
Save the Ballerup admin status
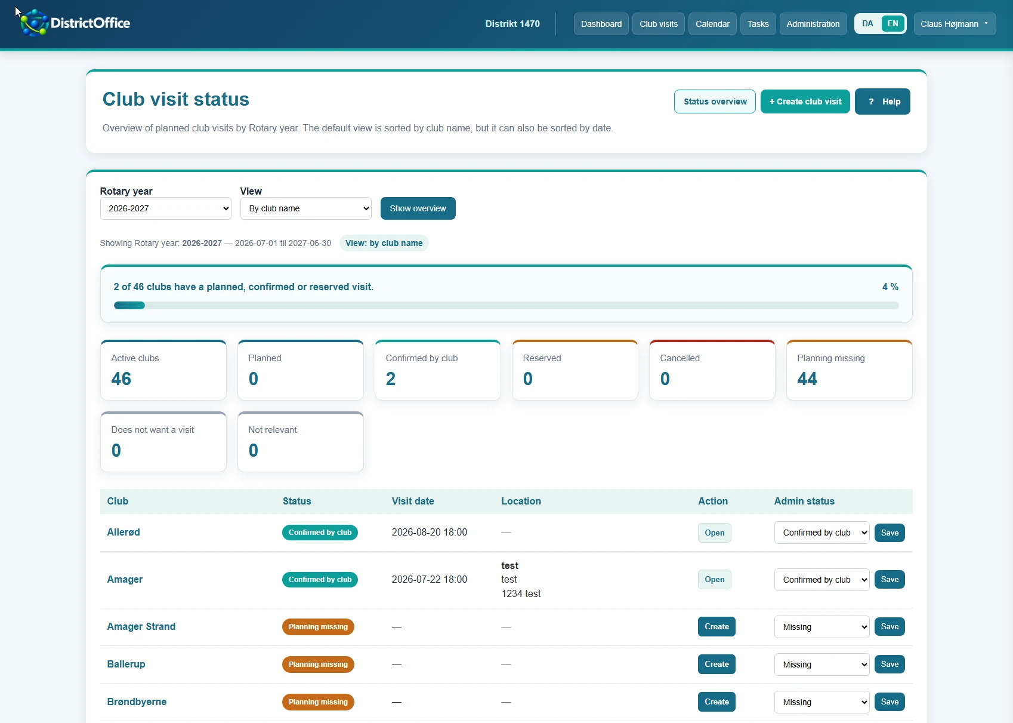[890, 664]
